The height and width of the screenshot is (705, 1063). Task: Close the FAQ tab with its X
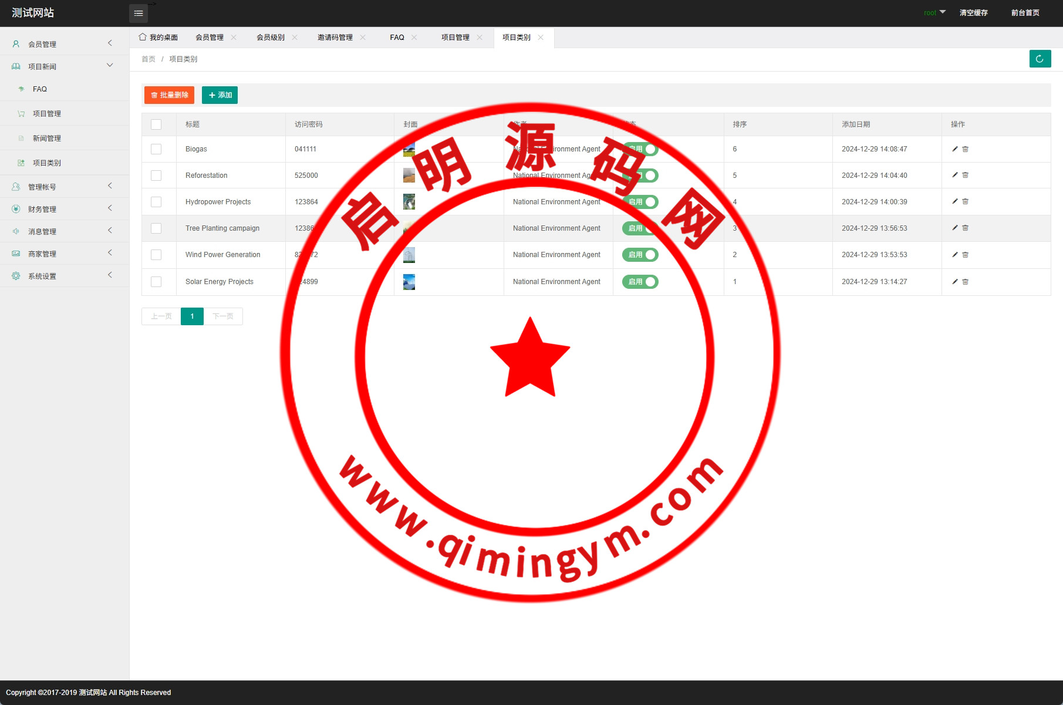pos(414,38)
